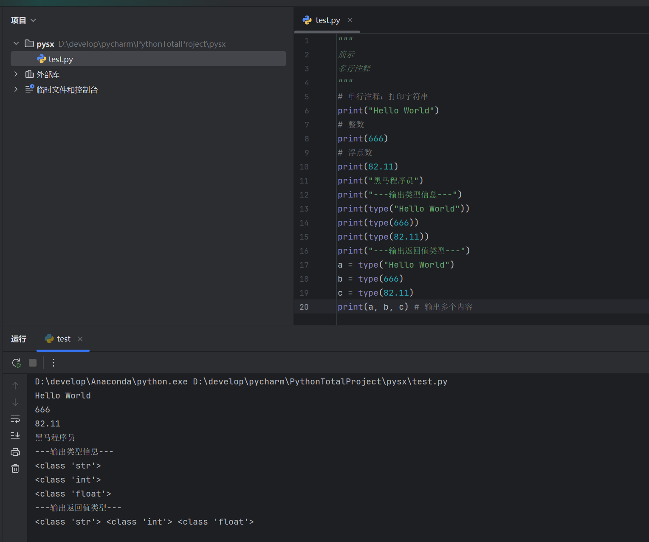Expand the 外部库 node
This screenshot has width=649, height=542.
point(16,74)
